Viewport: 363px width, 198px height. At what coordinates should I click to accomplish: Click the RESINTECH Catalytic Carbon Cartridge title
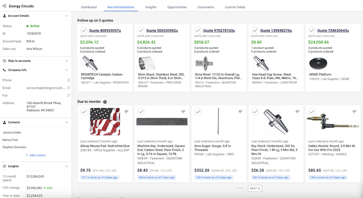coord(102,76)
